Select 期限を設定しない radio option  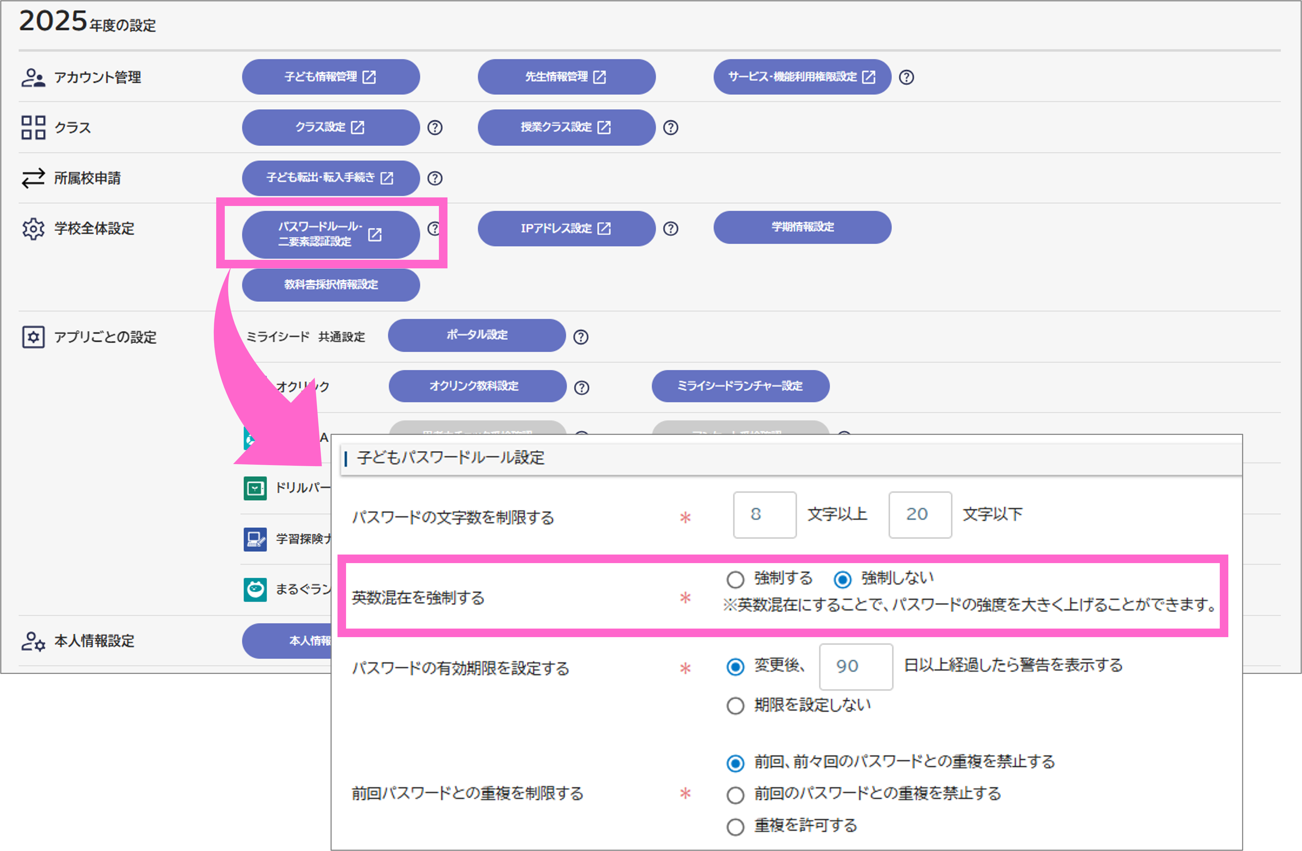tap(735, 705)
